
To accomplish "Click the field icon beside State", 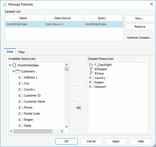I will 21,126.
